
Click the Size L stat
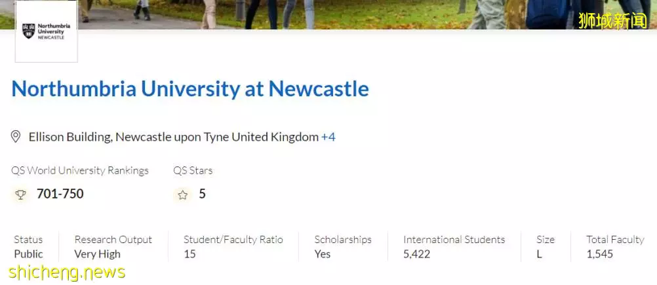pos(545,246)
